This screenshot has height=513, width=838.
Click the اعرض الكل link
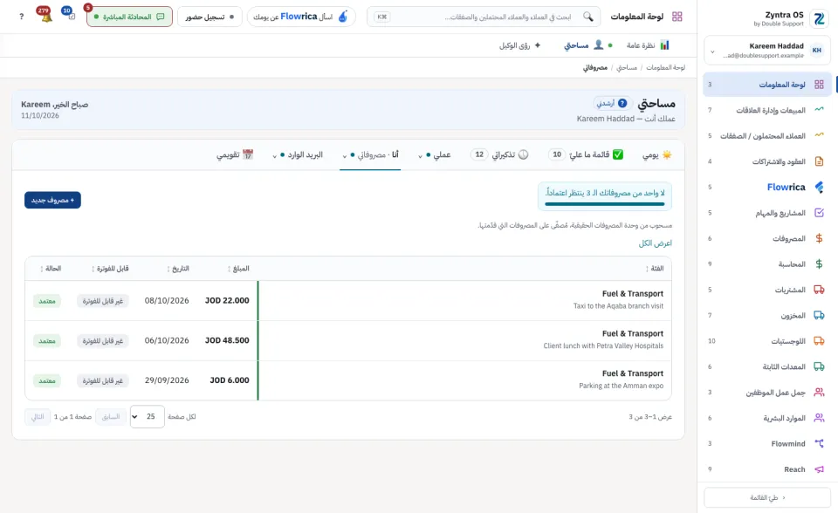[656, 243]
